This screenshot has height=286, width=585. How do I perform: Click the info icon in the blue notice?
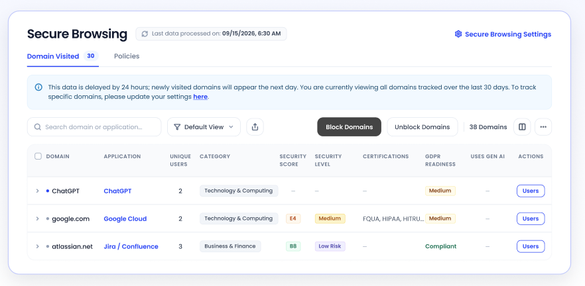(38, 87)
